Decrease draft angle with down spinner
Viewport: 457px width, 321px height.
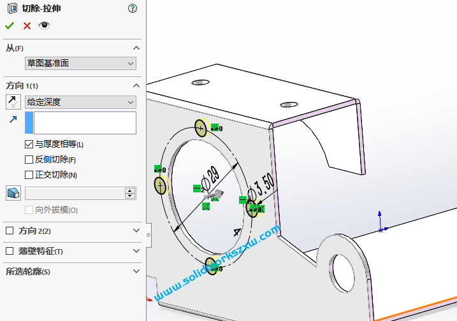click(130, 196)
